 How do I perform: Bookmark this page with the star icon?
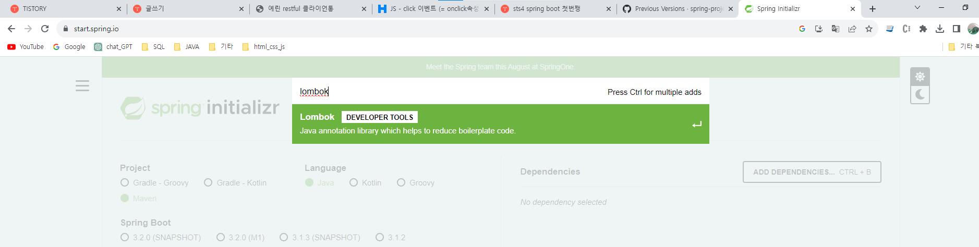pyautogui.click(x=869, y=29)
